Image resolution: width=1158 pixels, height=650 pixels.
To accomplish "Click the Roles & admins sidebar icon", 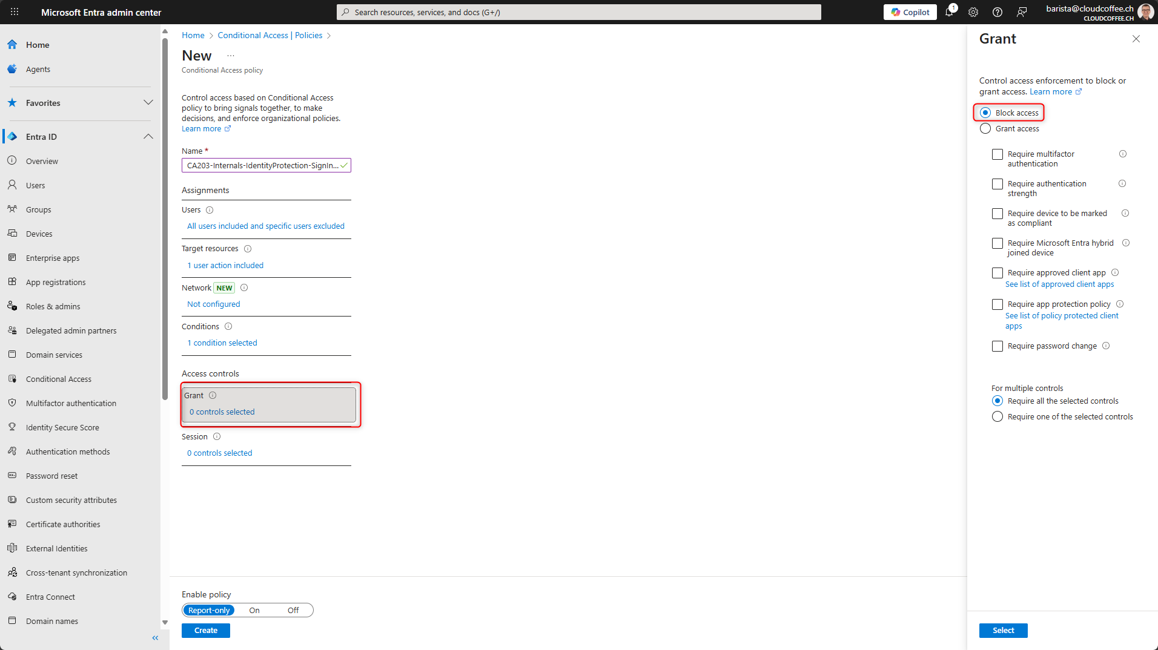I will [12, 306].
